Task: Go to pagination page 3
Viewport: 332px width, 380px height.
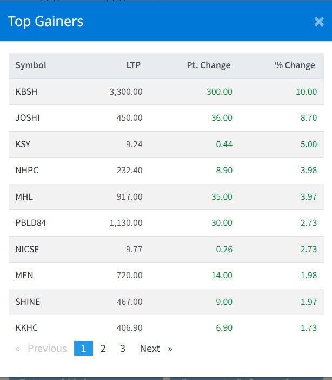Action: click(x=123, y=349)
